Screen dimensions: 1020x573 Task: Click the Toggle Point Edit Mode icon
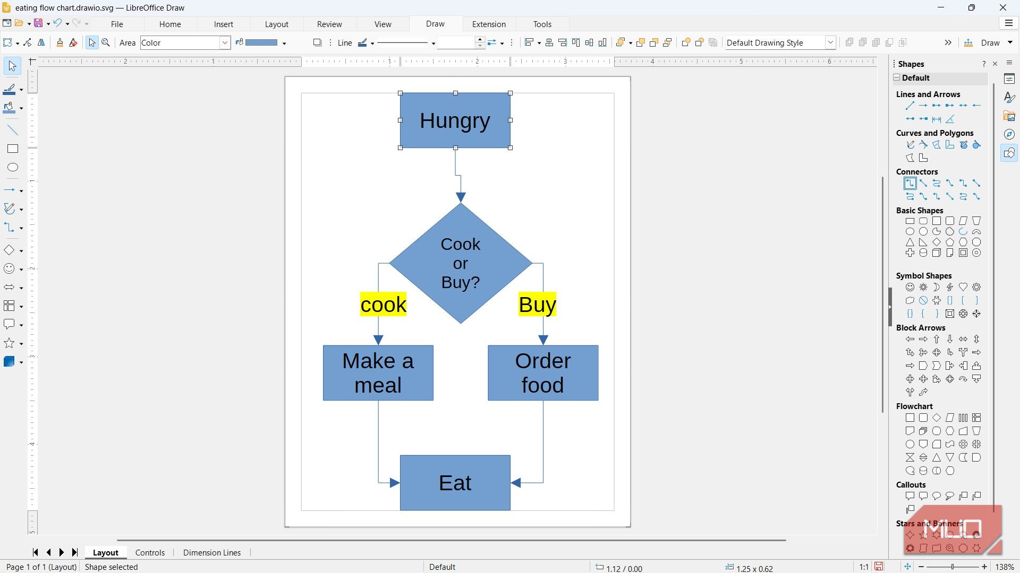coord(28,42)
